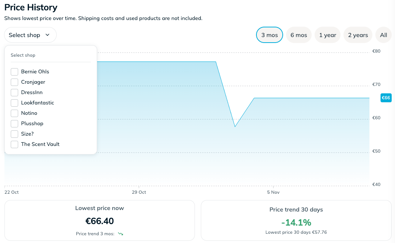Image resolution: width=395 pixels, height=243 pixels.
Task: Reselect the highlighted 3 mos range
Action: pos(269,34)
